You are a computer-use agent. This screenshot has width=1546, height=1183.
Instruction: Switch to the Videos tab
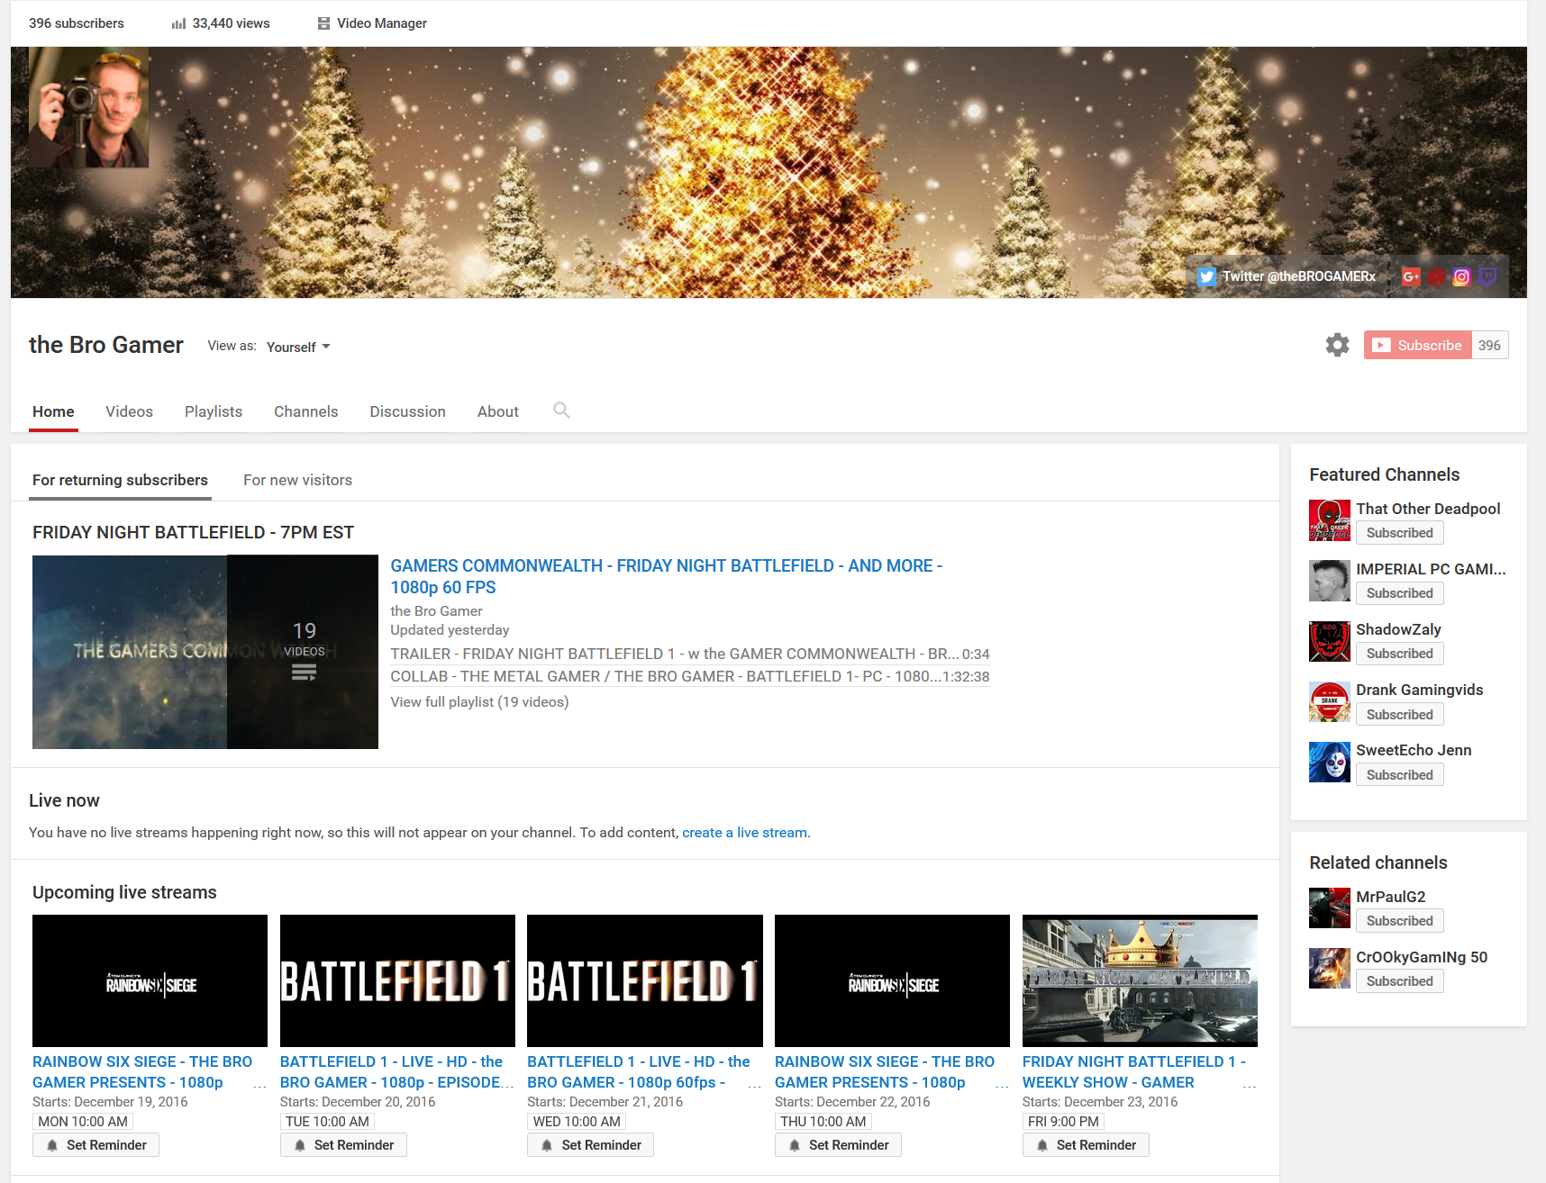[129, 411]
